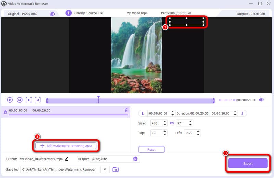Toggle the original preview eye icon
Screen dimensions: 274x178
(x=52, y=14)
